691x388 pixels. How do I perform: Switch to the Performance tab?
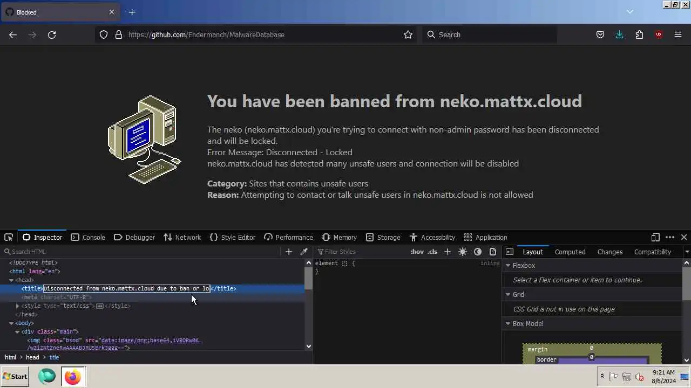[x=288, y=237]
